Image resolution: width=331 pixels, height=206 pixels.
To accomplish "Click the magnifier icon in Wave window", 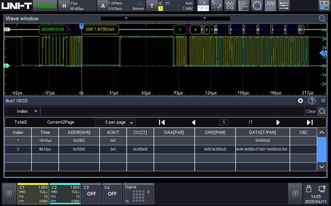I will (322, 19).
